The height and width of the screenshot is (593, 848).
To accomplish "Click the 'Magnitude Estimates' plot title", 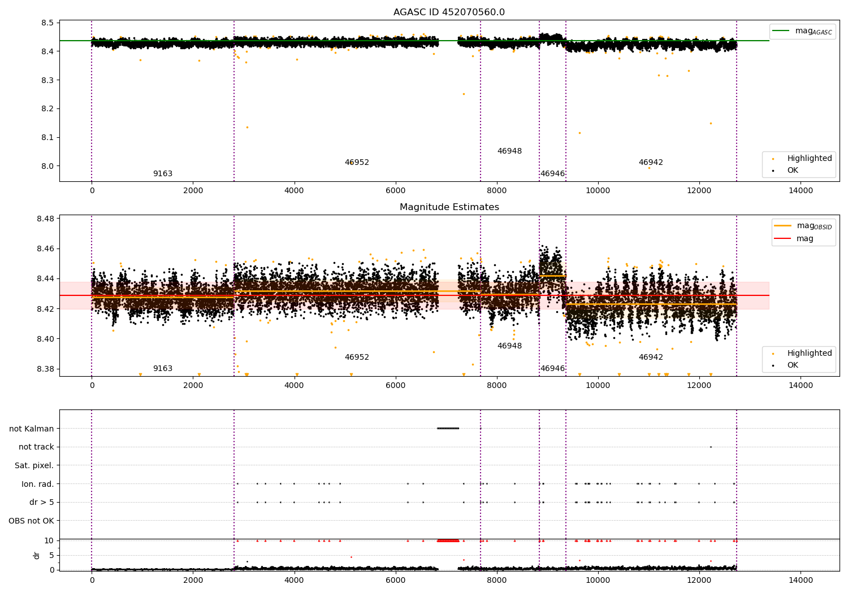I will click(449, 207).
